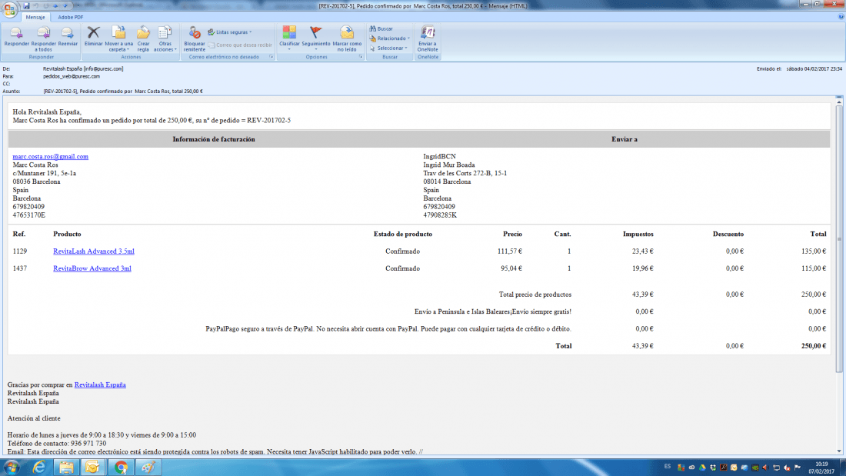Click sent date sábado 04/02/2017 23:34

point(814,69)
